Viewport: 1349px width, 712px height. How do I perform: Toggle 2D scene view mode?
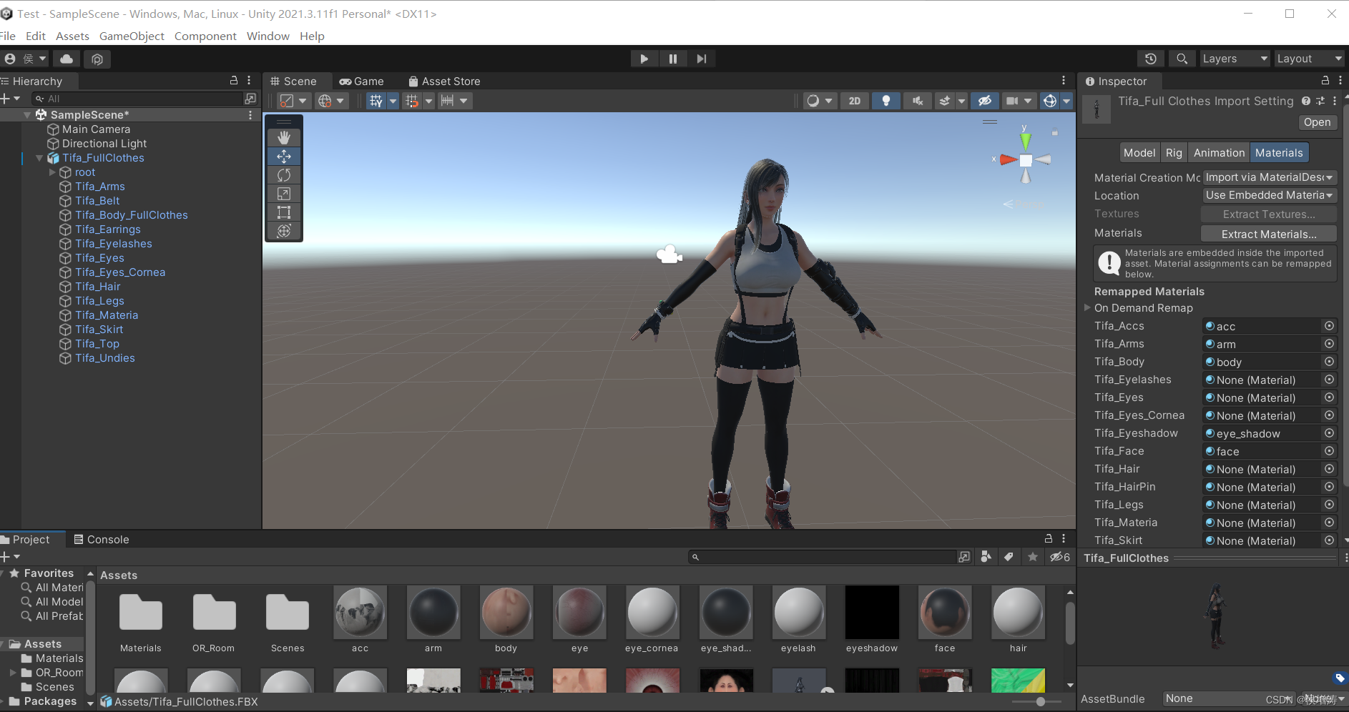[855, 101]
